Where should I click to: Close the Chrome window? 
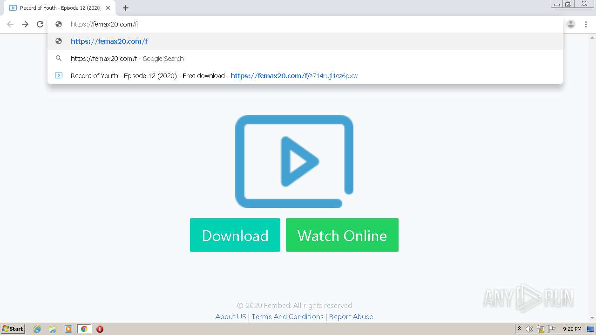[x=584, y=4]
